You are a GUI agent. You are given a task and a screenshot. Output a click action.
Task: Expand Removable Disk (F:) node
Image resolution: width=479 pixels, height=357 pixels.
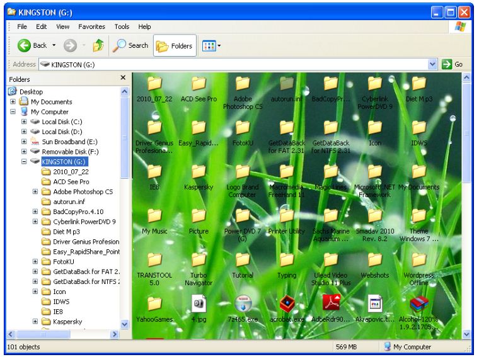24,152
